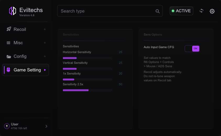The width and height of the screenshot is (221, 136).
Task: Adjust the Horizontal Sensitivity slider
Action: [x=87, y=58]
